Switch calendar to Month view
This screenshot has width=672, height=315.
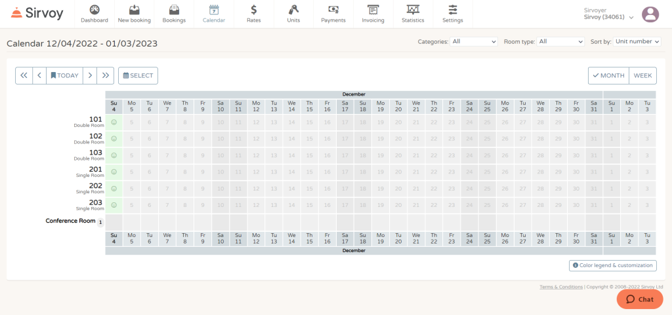click(608, 75)
